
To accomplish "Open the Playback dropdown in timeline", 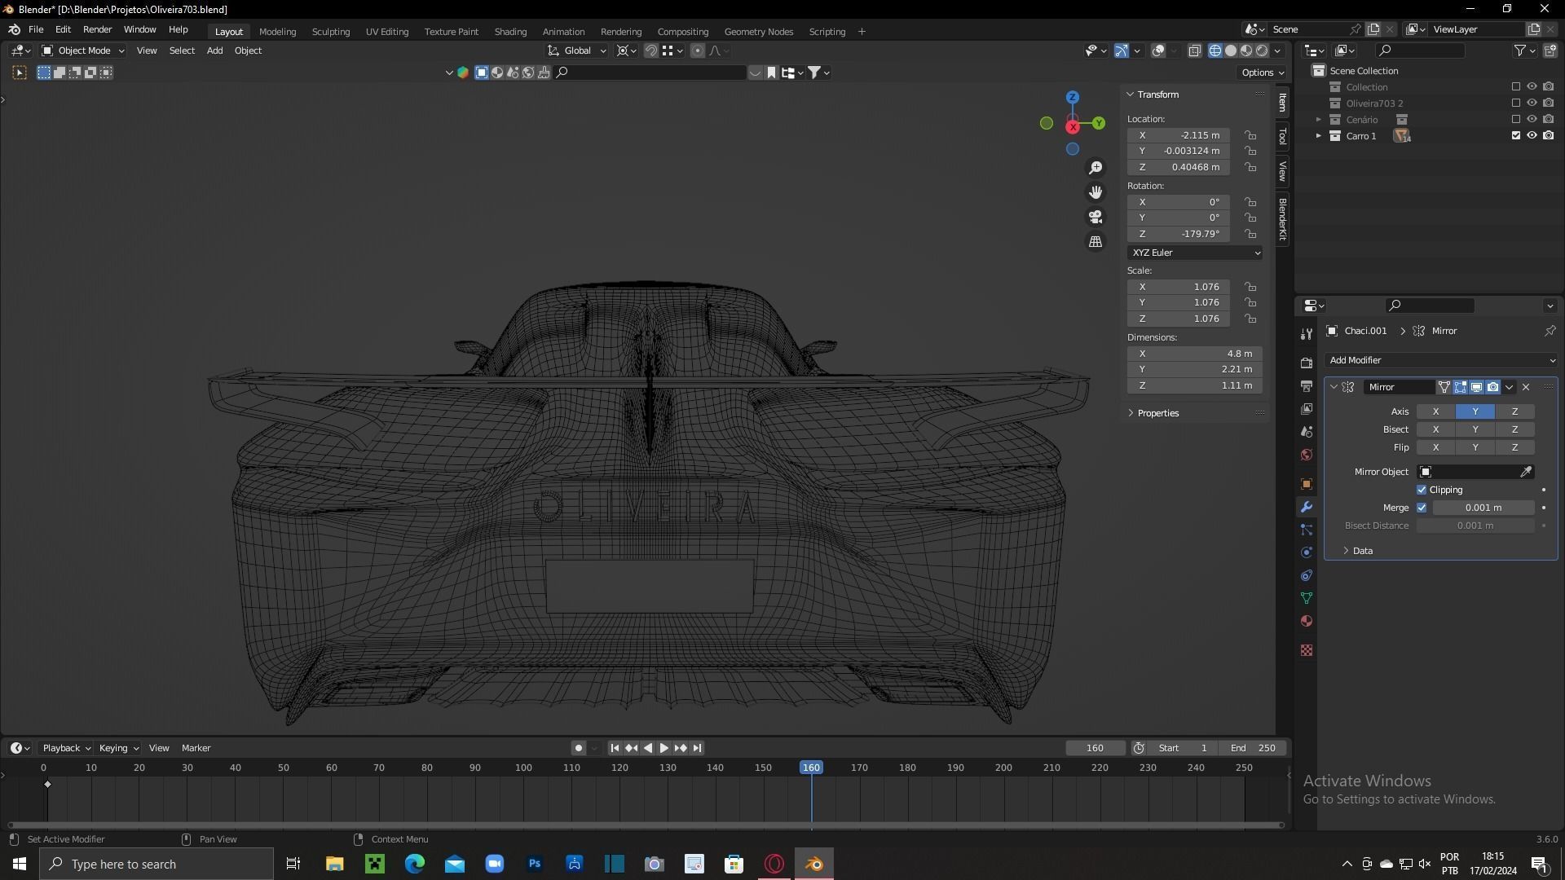I will point(66,748).
